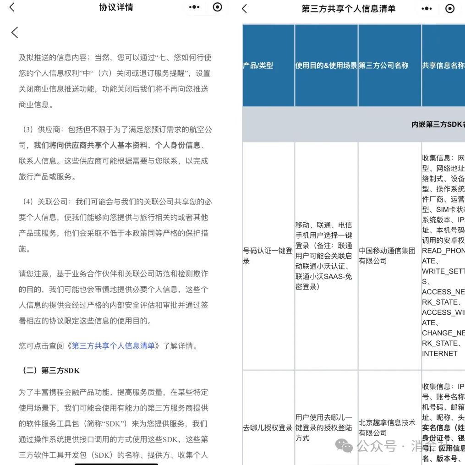Screen dimensions: 465x465
Task: Select the 共享信息名称 column header
Action: (443, 65)
